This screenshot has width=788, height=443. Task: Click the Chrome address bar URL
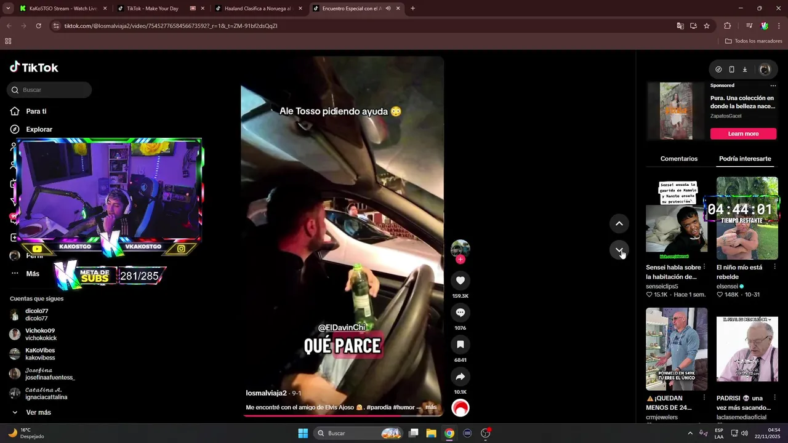[x=171, y=26]
